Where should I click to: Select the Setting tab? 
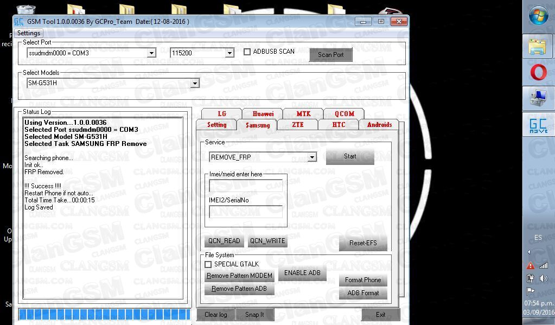click(x=216, y=125)
